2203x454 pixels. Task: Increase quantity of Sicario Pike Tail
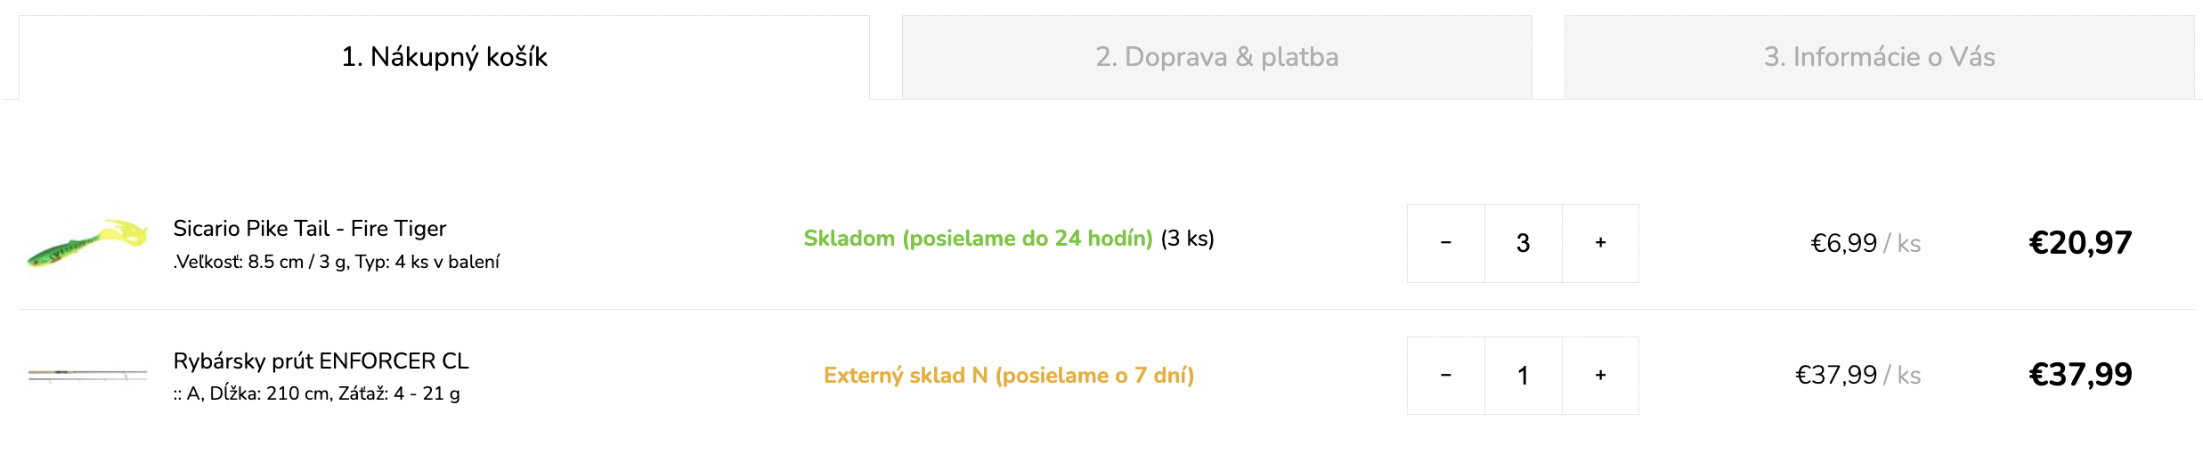(1600, 243)
